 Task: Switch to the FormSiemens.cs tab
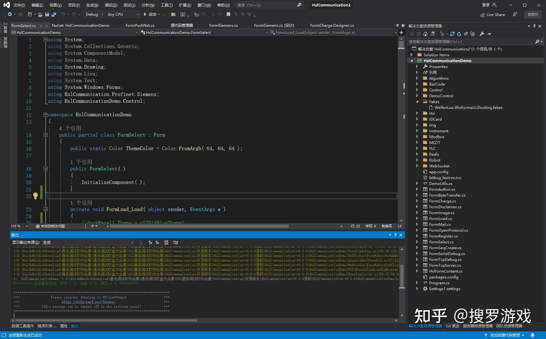[x=223, y=26]
